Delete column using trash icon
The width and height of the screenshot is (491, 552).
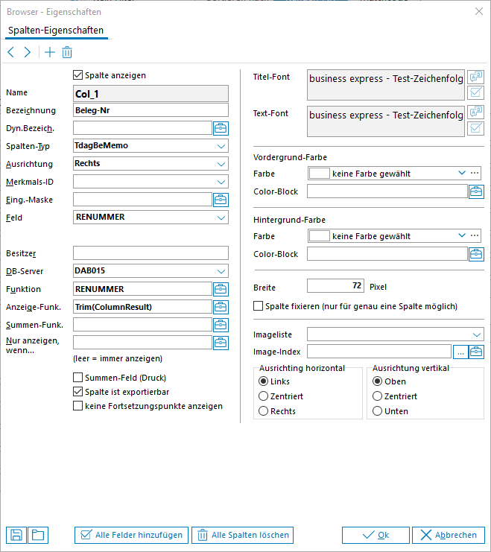67,52
